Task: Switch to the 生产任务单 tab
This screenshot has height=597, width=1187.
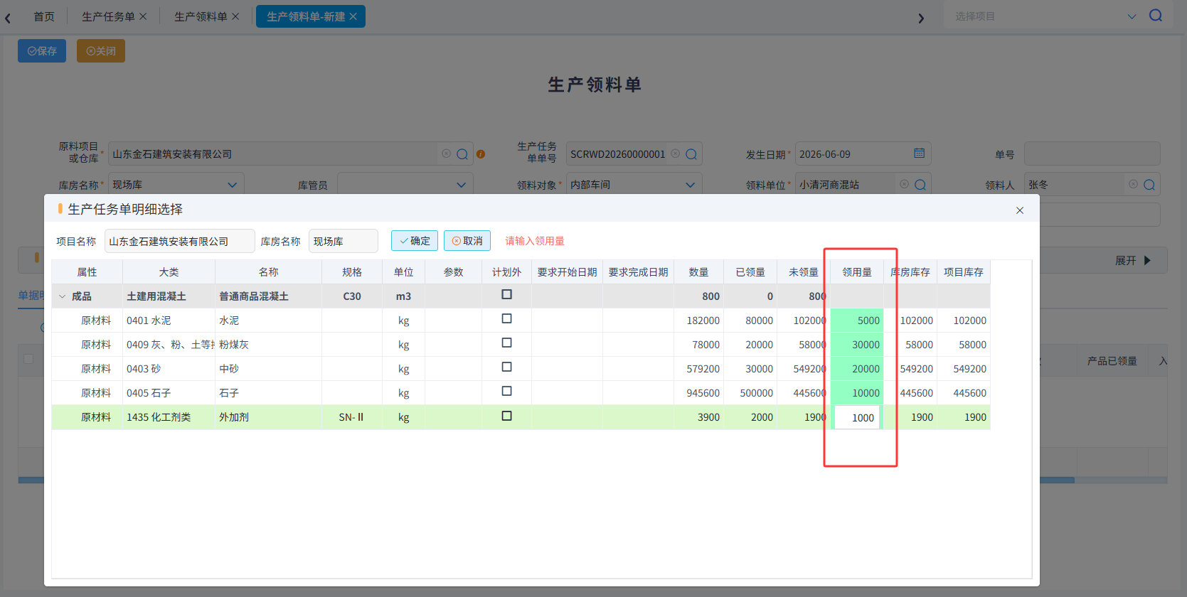Action: 108,16
